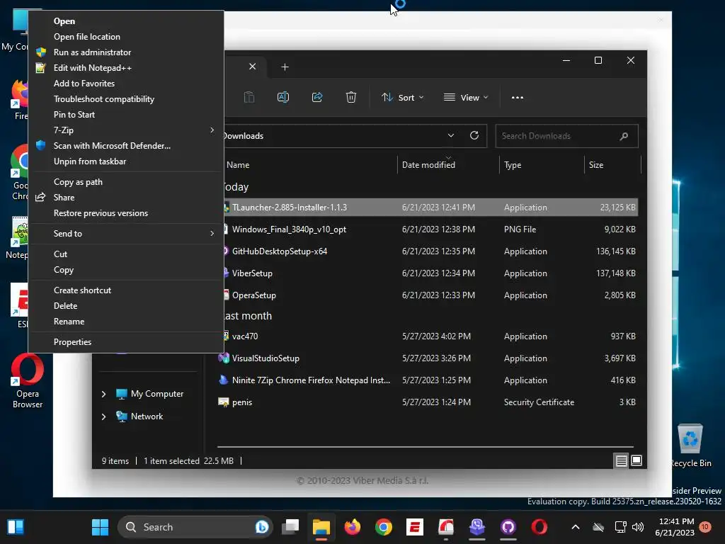Viewport: 725px width, 544px height.
Task: Expand the 7-Zip submenu
Action: (126, 130)
